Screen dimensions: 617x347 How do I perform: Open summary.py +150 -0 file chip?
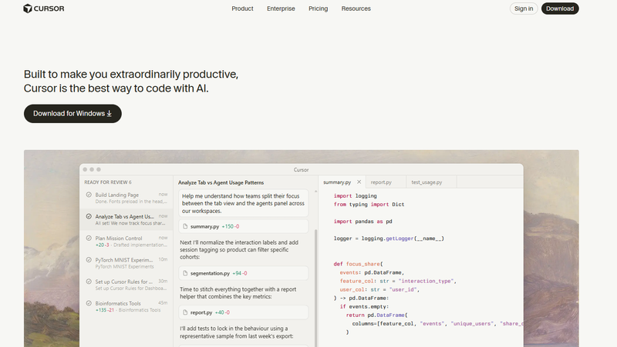click(x=243, y=226)
